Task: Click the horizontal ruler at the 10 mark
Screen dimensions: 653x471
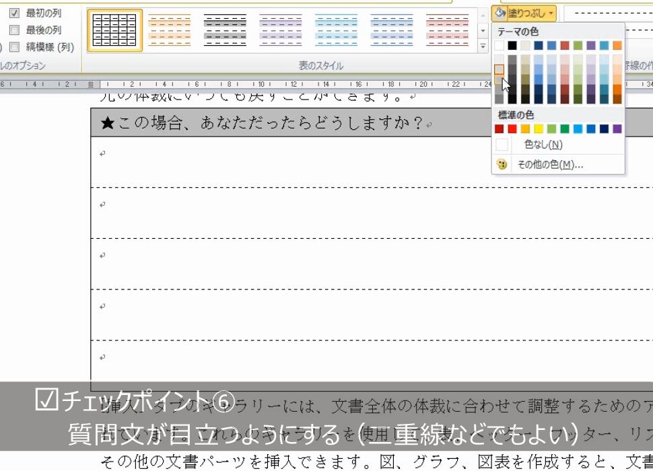Action: point(261,85)
